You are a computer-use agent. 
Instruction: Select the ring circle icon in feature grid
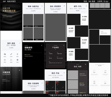pos(11,60)
